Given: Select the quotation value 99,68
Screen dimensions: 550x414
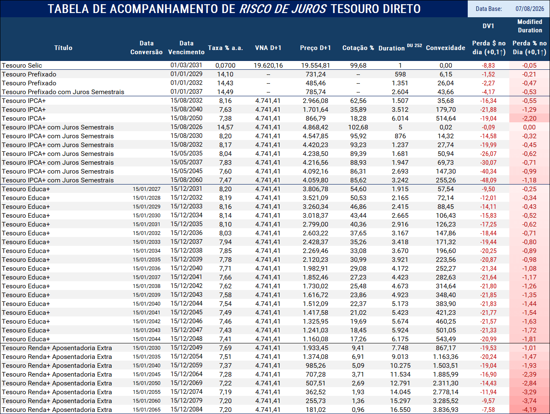Looking at the screenshot, I should click(x=358, y=66).
